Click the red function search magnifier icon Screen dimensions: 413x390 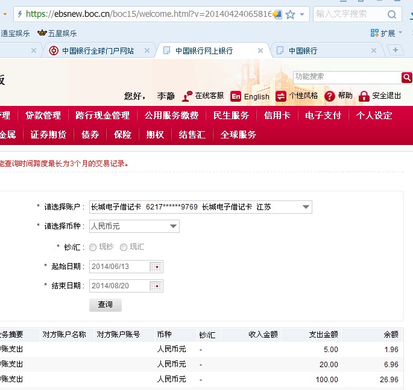[407, 77]
